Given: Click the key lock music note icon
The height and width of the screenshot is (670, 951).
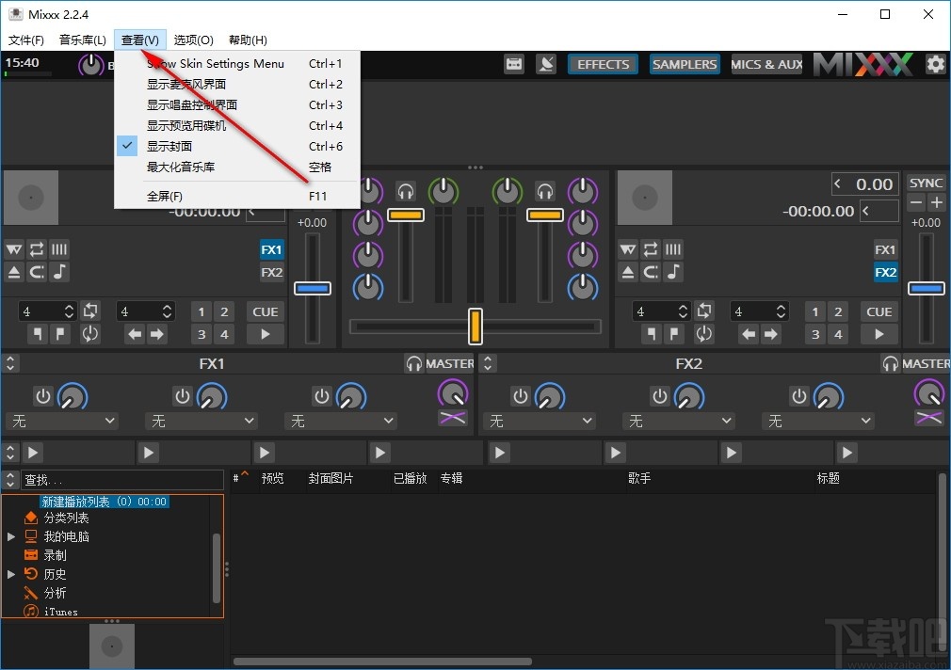Looking at the screenshot, I should point(59,272).
